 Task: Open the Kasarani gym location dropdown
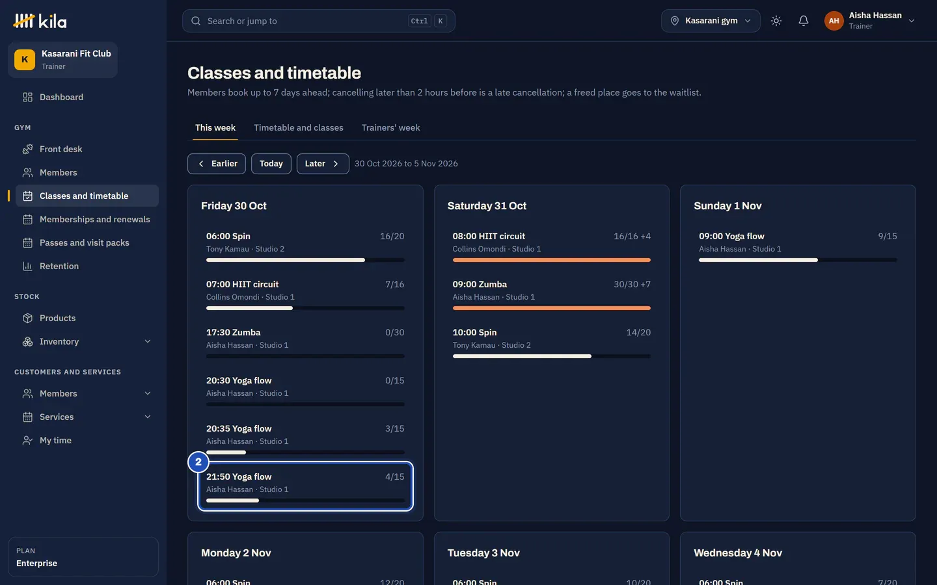point(711,21)
